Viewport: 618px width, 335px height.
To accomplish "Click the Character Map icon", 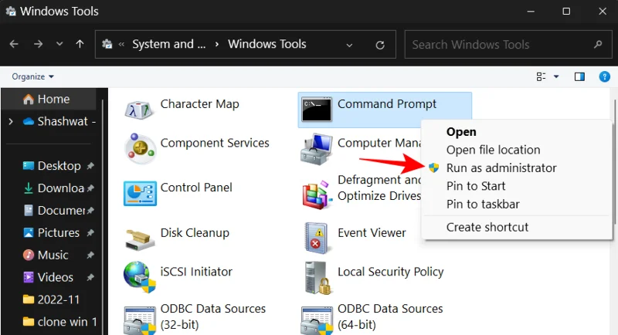I will (139, 110).
